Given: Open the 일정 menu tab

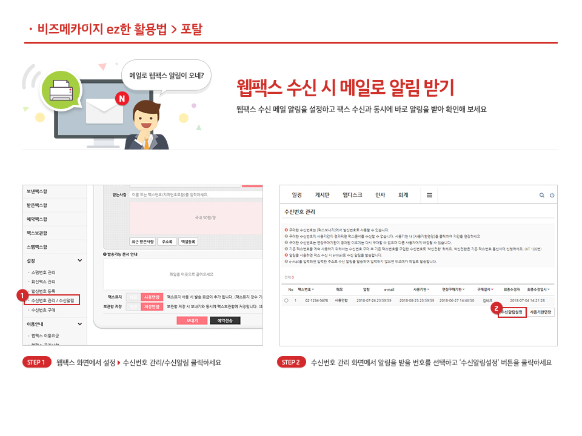Looking at the screenshot, I should 296,195.
